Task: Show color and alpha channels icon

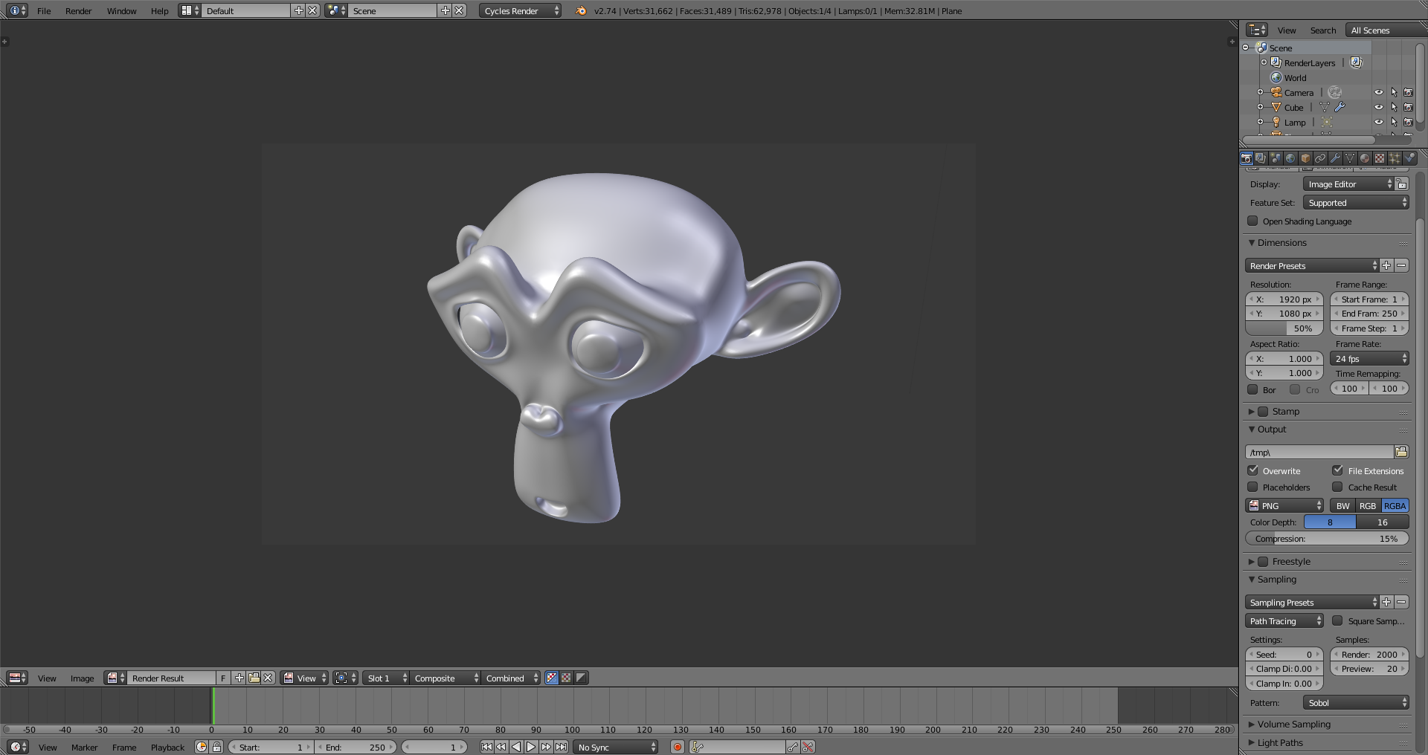Action: [552, 678]
